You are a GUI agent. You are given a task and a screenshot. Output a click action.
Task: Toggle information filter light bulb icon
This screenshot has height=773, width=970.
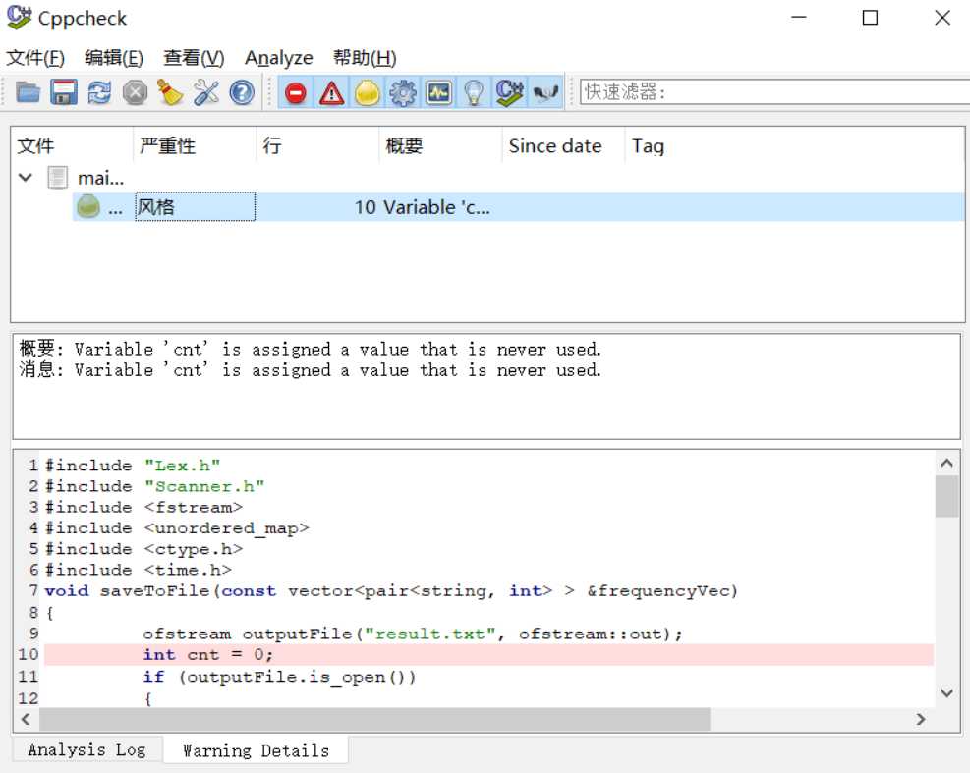pyautogui.click(x=474, y=92)
